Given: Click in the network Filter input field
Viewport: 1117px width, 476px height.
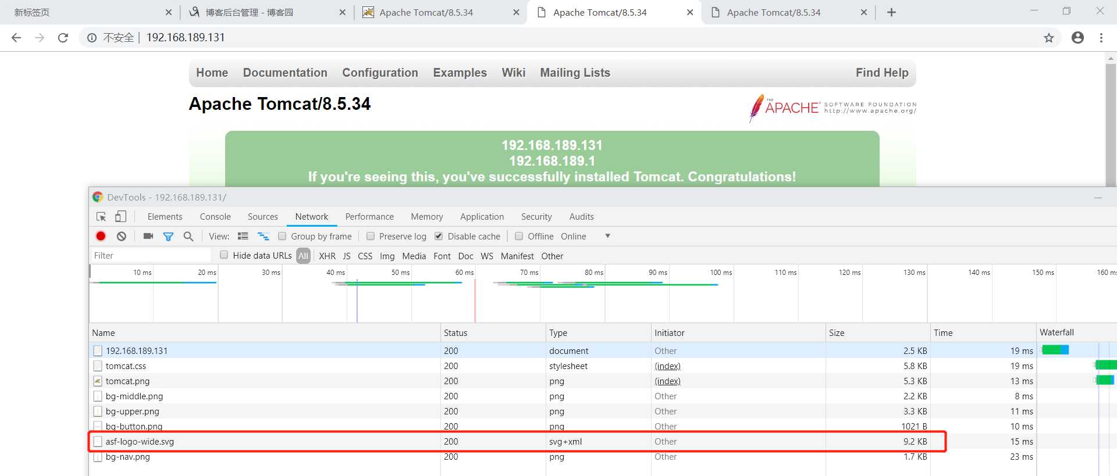Looking at the screenshot, I should [151, 256].
